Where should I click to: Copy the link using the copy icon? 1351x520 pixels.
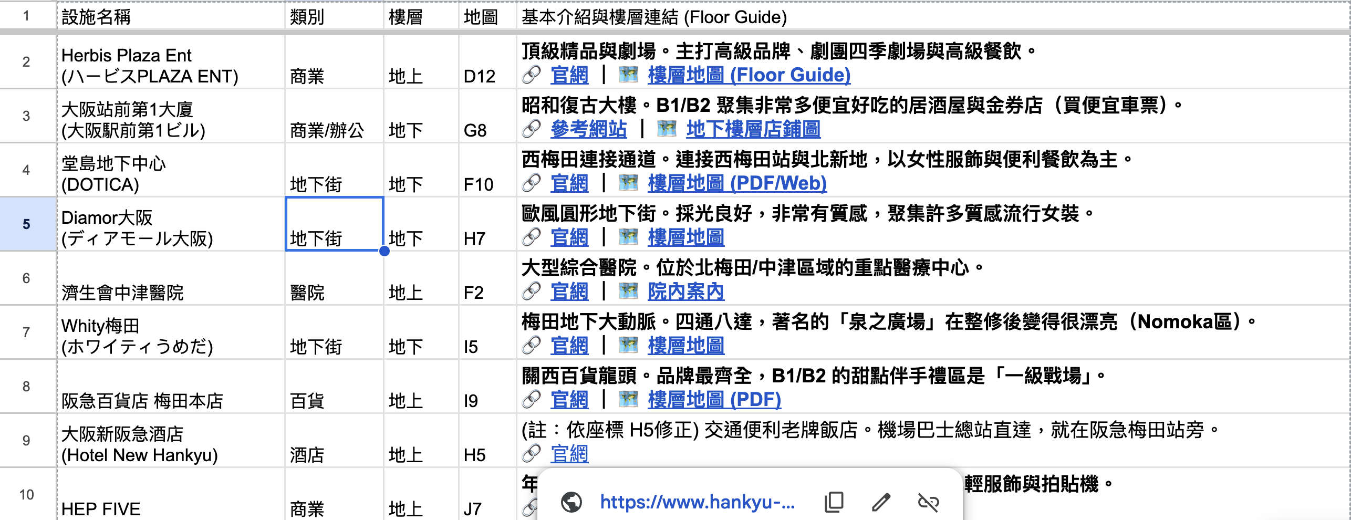click(834, 502)
